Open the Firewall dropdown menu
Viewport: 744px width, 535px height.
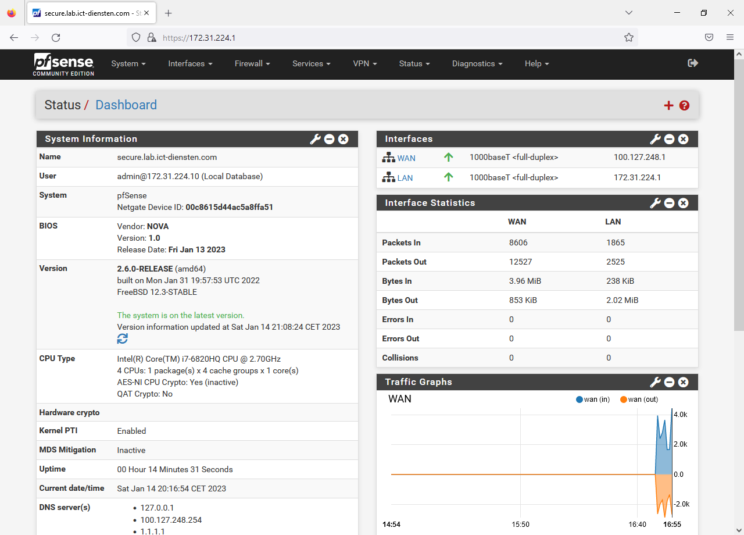coord(252,63)
